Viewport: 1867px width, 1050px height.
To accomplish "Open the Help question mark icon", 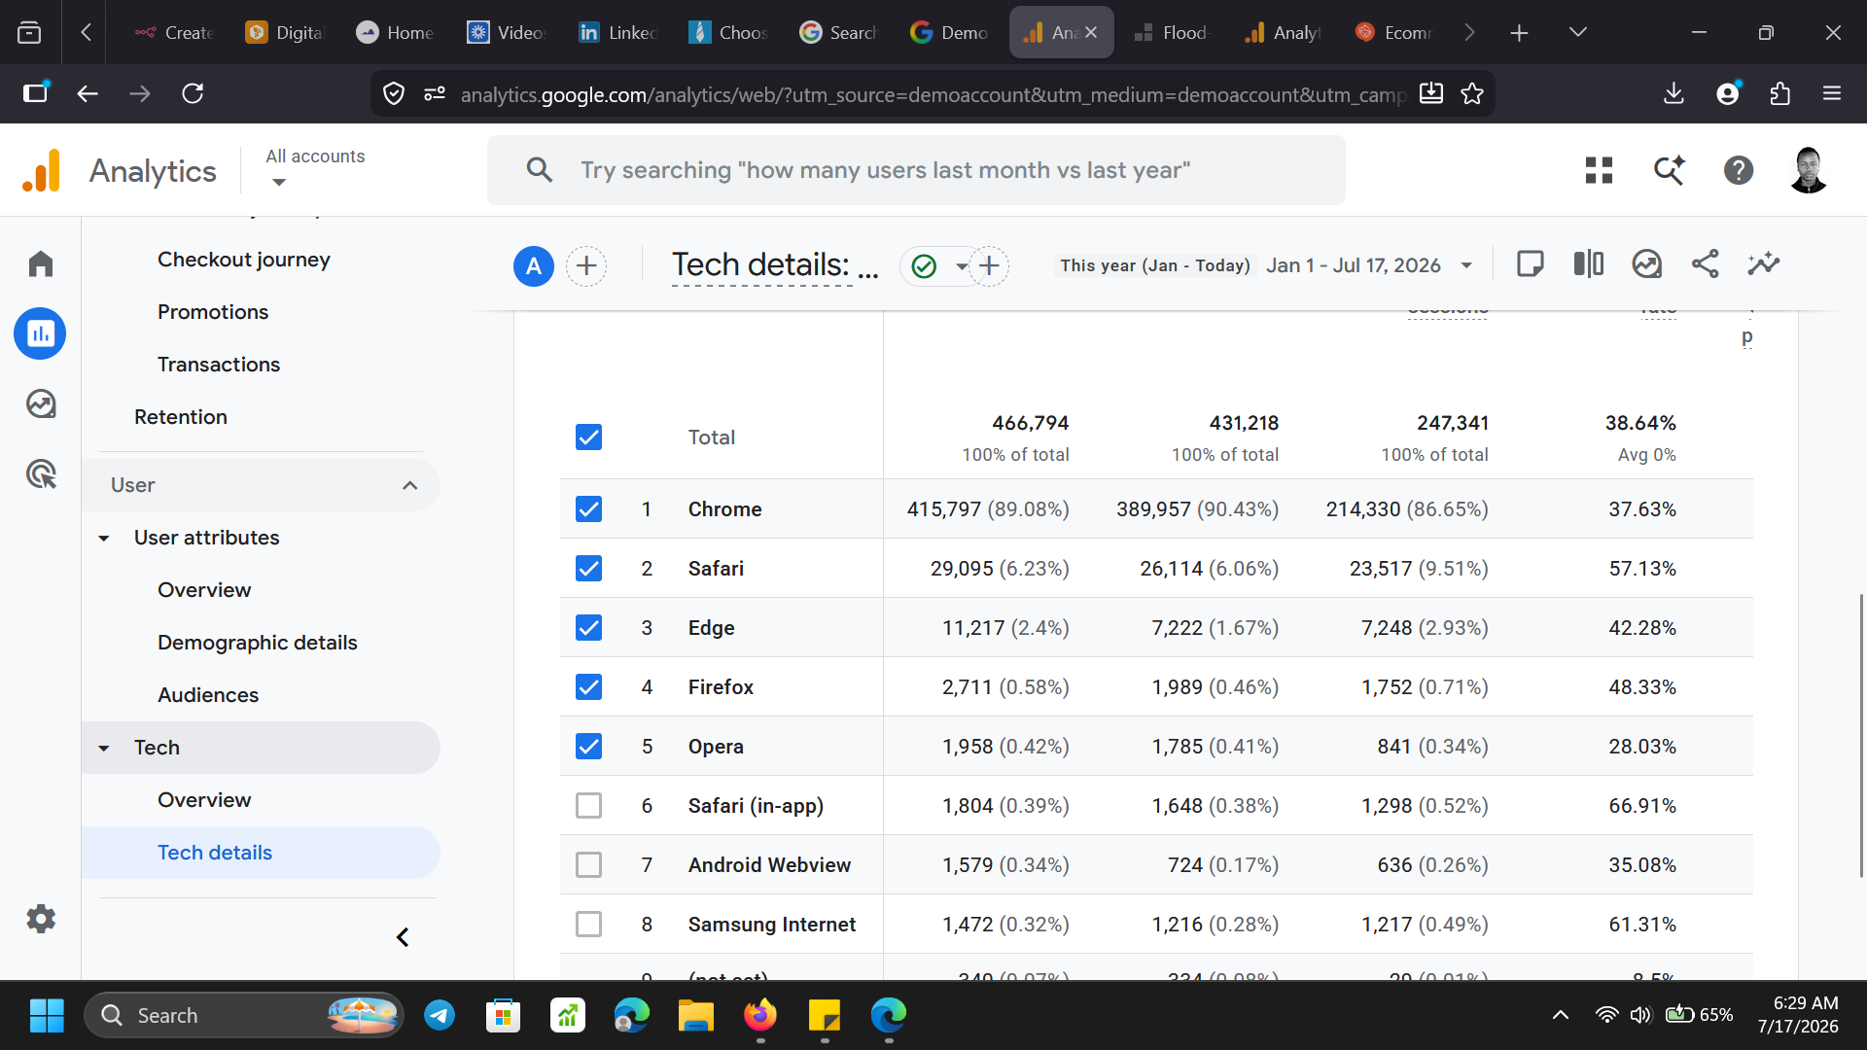I will [x=1739, y=170].
